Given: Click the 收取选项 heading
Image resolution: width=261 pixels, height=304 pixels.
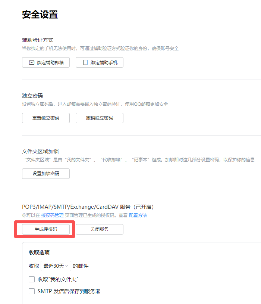Looking at the screenshot, I should tap(39, 252).
